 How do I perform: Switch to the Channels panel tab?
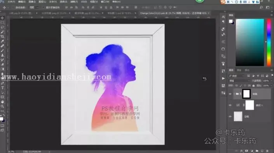click(x=239, y=70)
